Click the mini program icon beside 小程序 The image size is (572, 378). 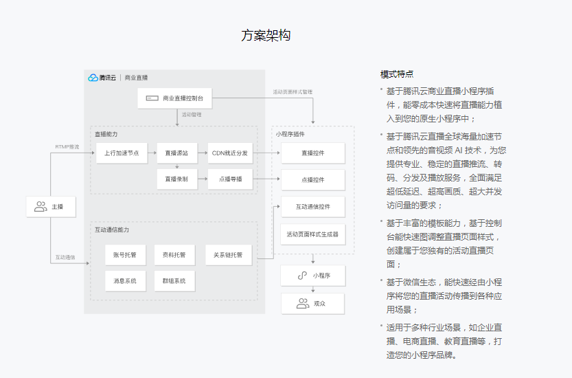click(302, 276)
